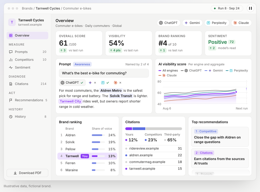The width and height of the screenshot is (260, 192).
Task: Toggle the Gemini engine filter chip
Action: (192, 23)
